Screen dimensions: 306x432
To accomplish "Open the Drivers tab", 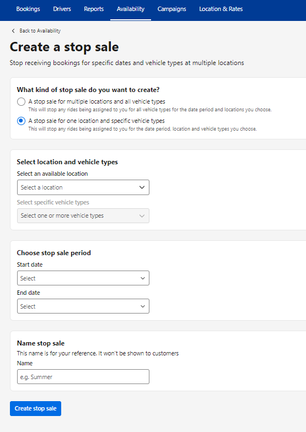I will [62, 9].
